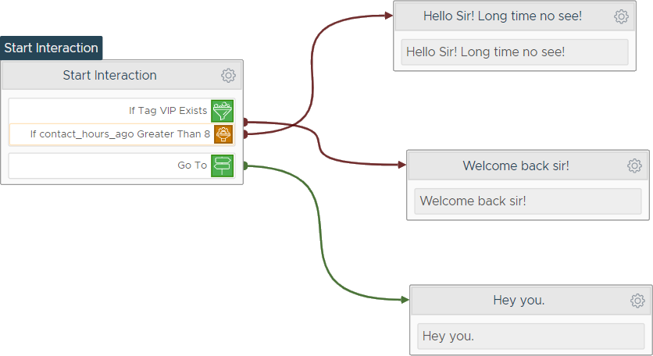
Task: Click the green funnel filter icon
Action: click(x=222, y=111)
